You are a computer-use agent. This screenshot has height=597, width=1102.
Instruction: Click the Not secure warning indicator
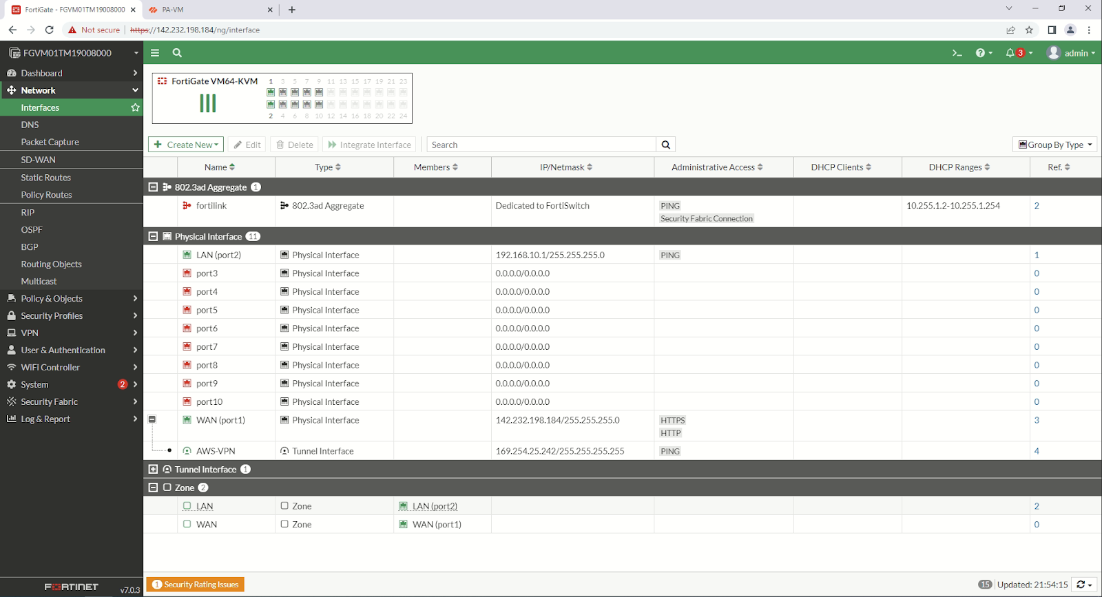[94, 30]
